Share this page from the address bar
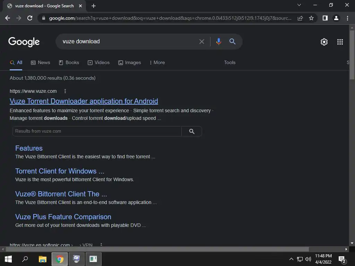The height and width of the screenshot is (266, 355). [300, 18]
